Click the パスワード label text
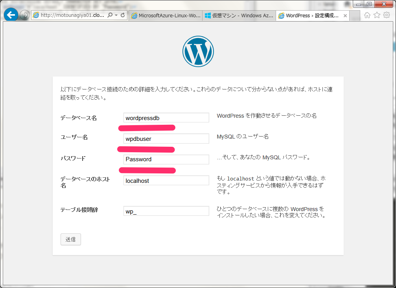 click(73, 159)
